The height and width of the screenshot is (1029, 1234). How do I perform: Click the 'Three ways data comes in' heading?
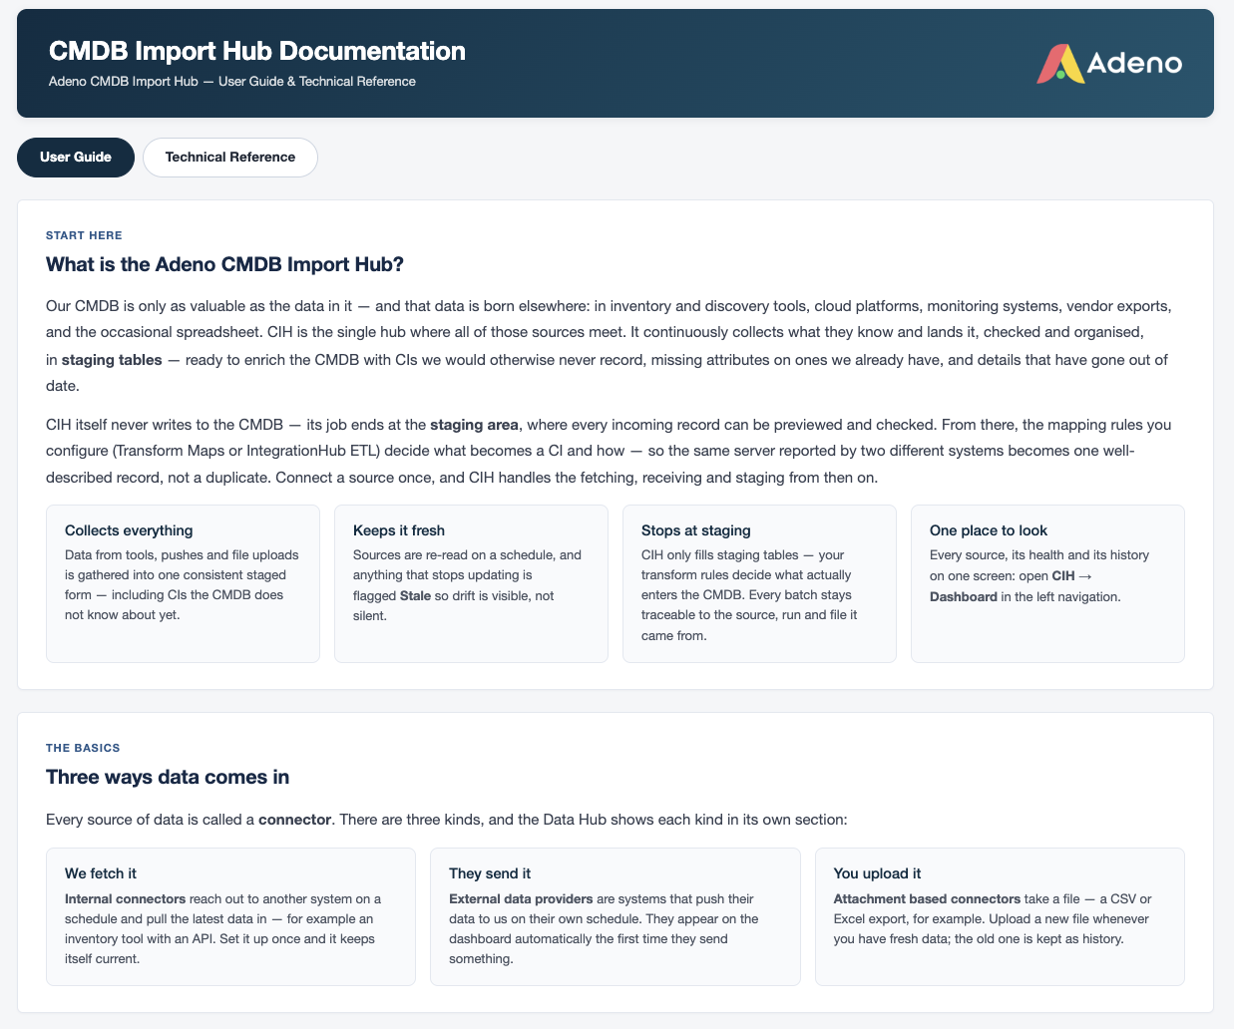(168, 777)
